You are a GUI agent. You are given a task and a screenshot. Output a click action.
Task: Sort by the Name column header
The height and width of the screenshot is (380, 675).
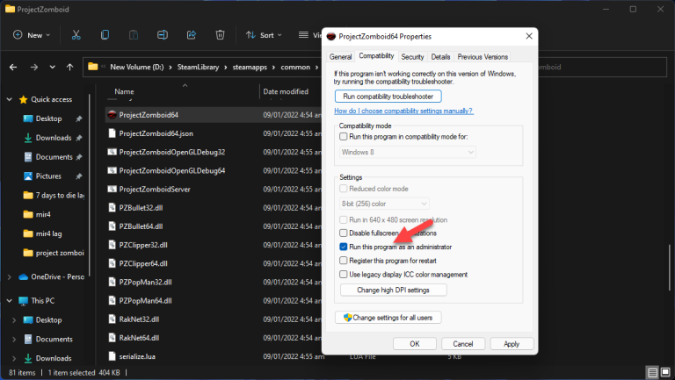point(124,91)
